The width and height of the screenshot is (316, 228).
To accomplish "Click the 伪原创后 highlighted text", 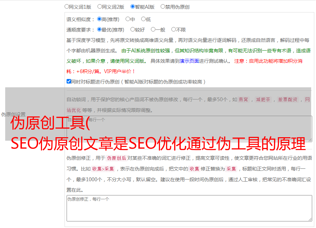I will click(x=117, y=158).
